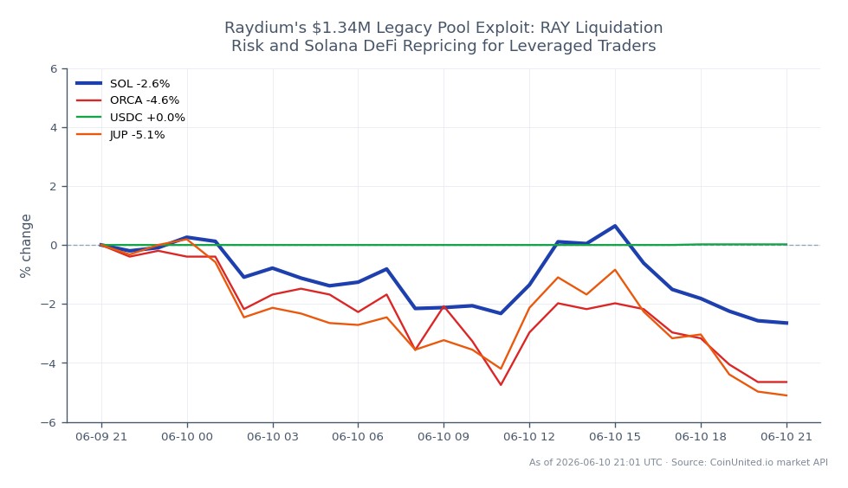848x488 pixels.
Task: Click the ORCA line lowest point near 06-10 11
Action: 501,385
